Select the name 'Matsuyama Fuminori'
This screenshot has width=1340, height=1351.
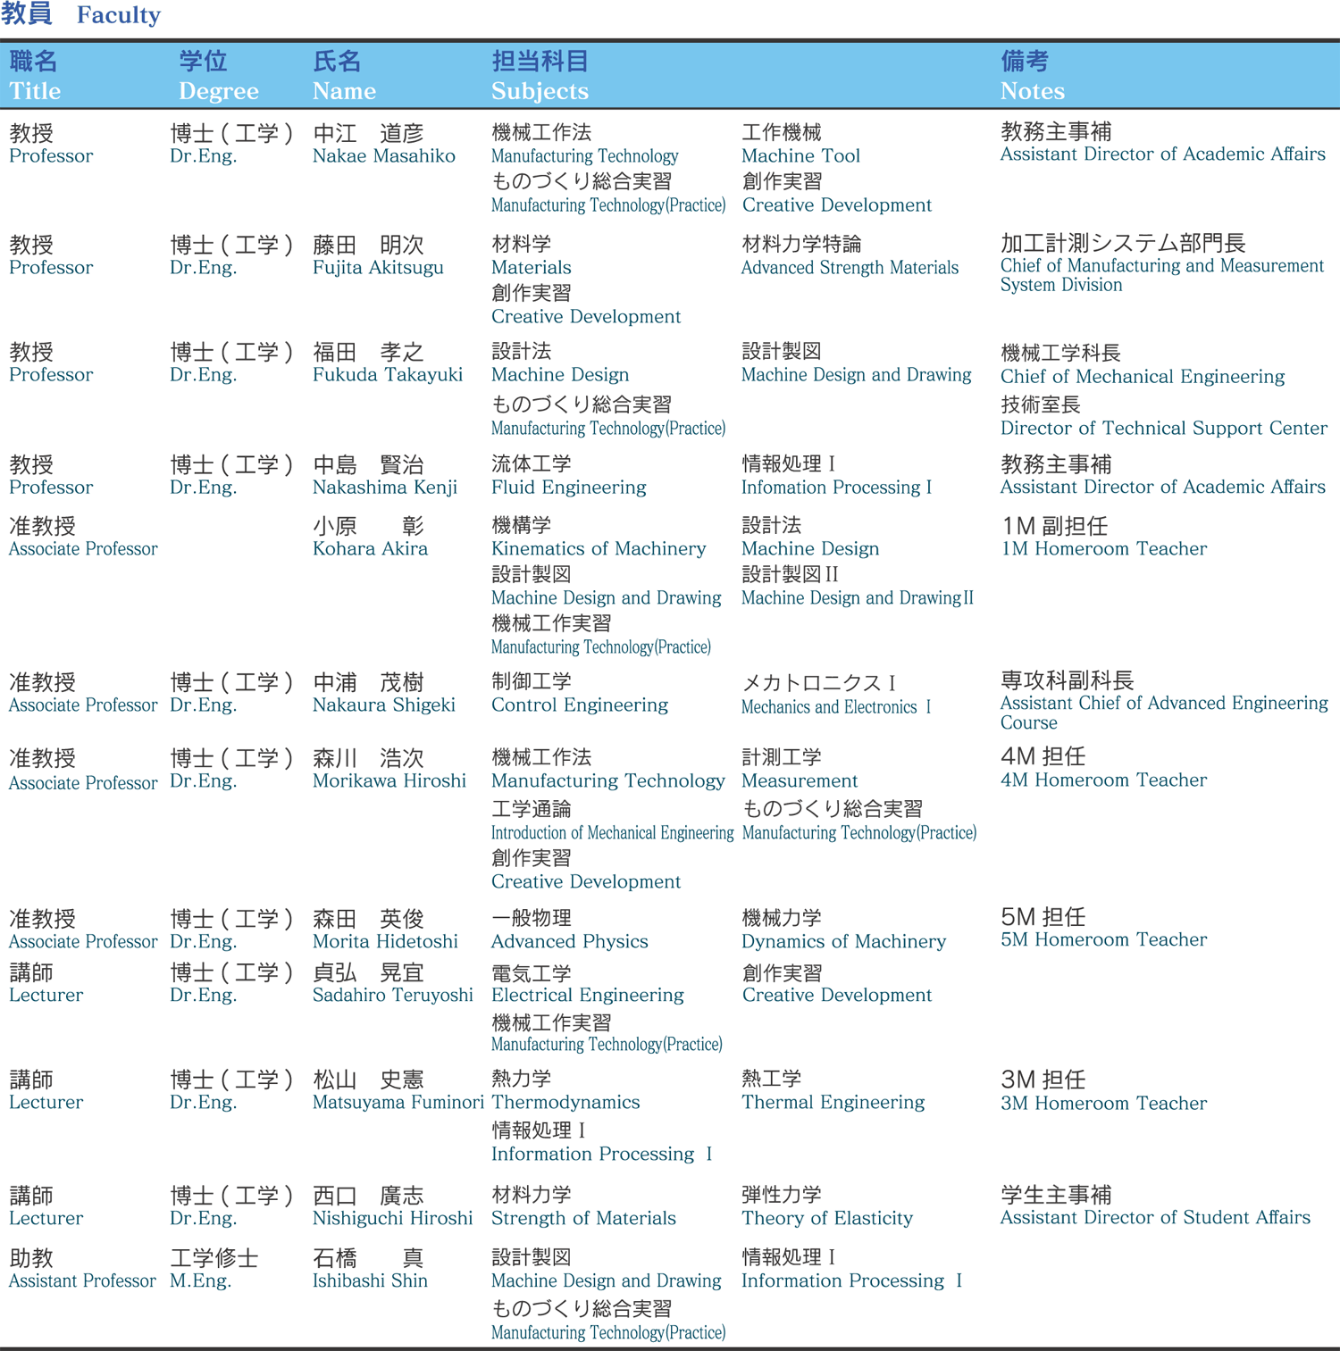(x=398, y=1103)
